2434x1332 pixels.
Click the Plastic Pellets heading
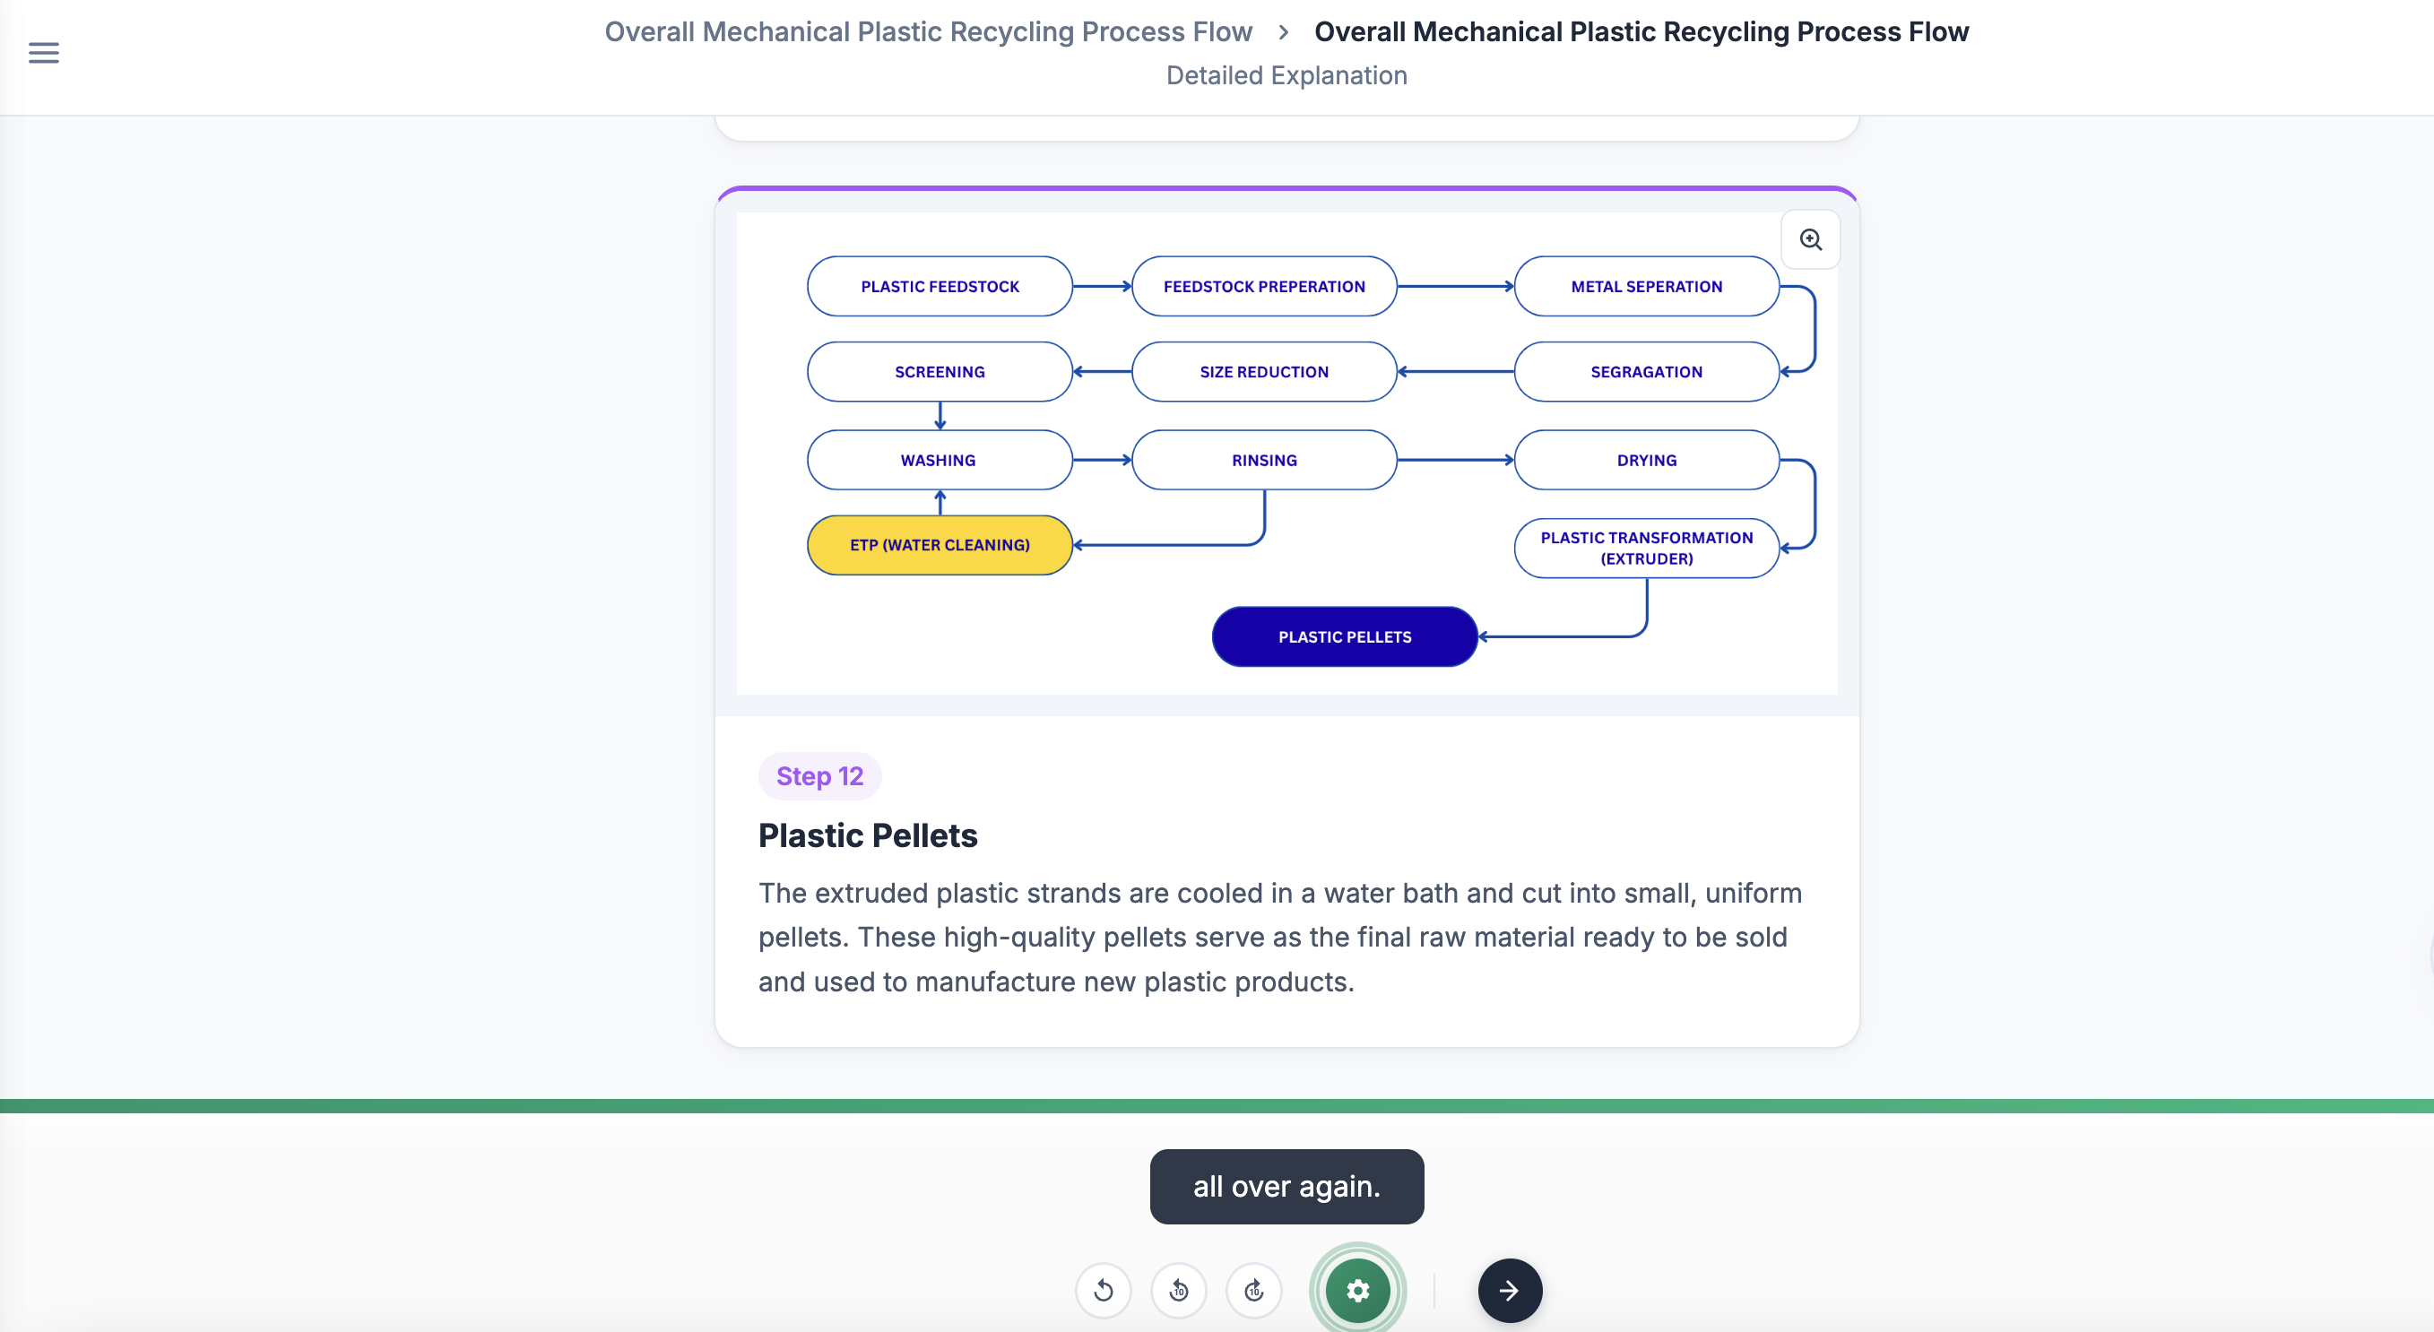tap(868, 836)
